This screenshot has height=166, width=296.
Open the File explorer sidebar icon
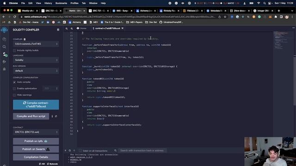coord(4,39)
